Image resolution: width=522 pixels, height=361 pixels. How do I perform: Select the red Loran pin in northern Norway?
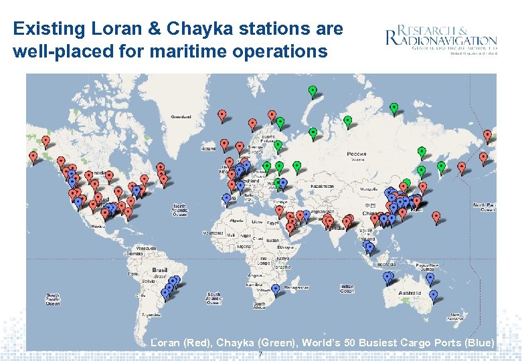[272, 116]
